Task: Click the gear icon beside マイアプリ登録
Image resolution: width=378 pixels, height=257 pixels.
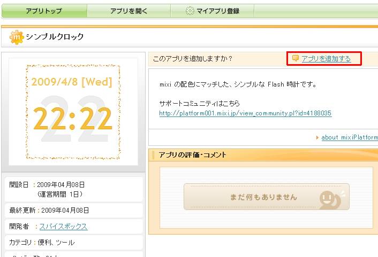Action: coord(190,11)
